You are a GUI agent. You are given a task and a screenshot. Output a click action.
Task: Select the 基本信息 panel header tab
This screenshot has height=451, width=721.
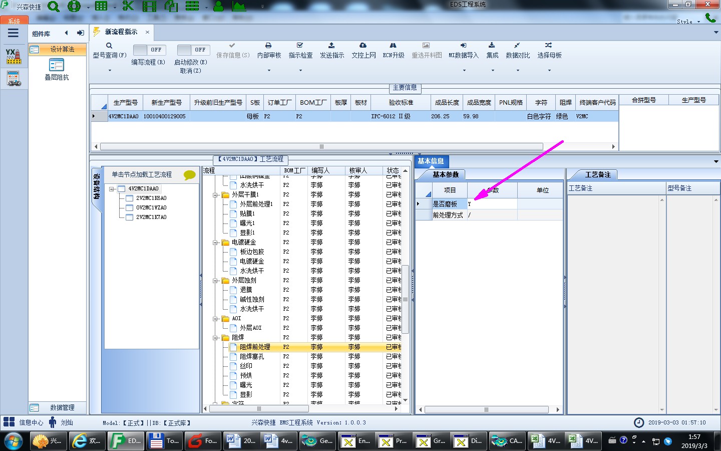pyautogui.click(x=431, y=161)
